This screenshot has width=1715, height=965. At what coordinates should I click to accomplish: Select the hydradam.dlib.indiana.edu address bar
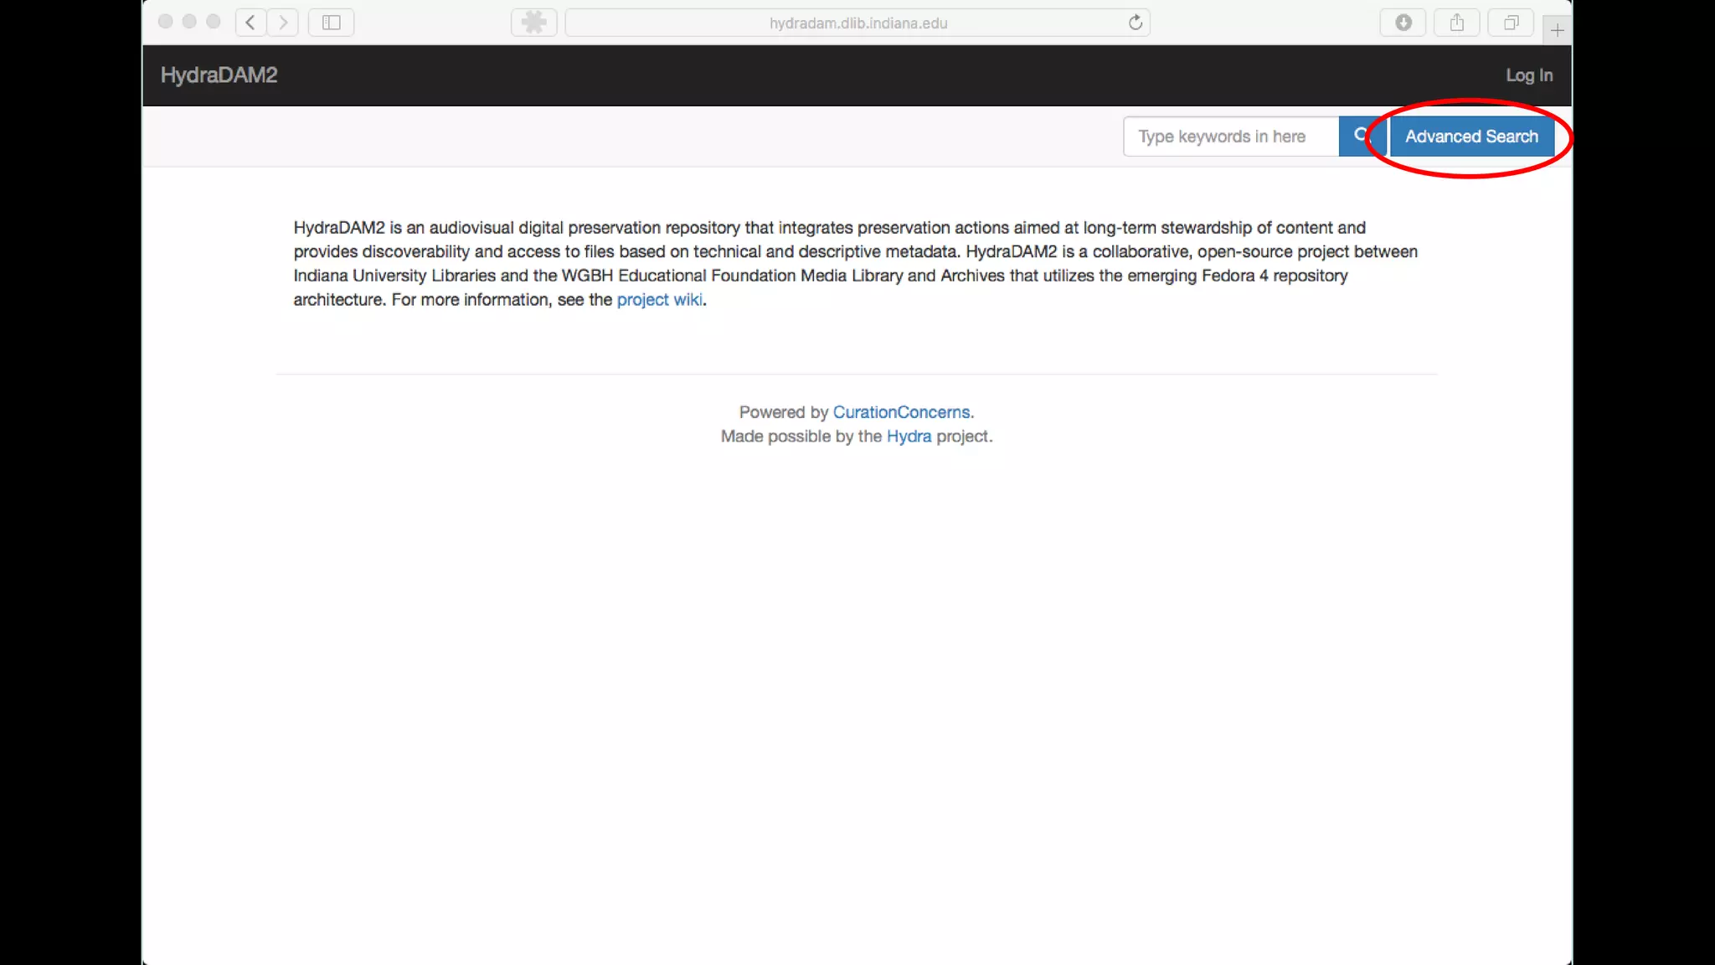coord(857,23)
